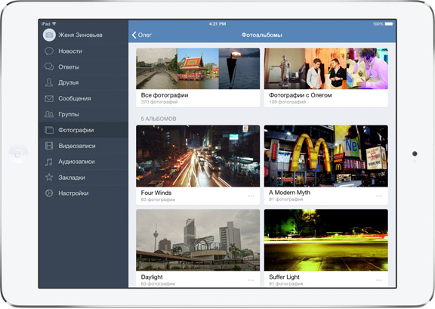Tap the iPad home button
Image resolution: width=435 pixels, height=309 pixels.
coord(18,153)
